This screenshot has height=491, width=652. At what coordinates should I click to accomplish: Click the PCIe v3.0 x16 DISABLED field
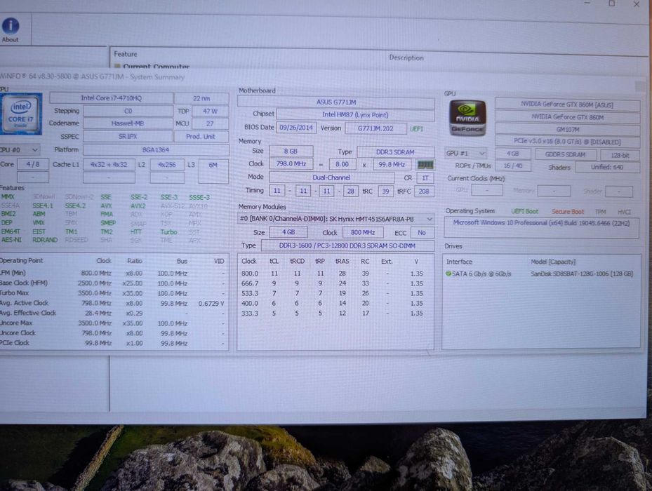567,142
